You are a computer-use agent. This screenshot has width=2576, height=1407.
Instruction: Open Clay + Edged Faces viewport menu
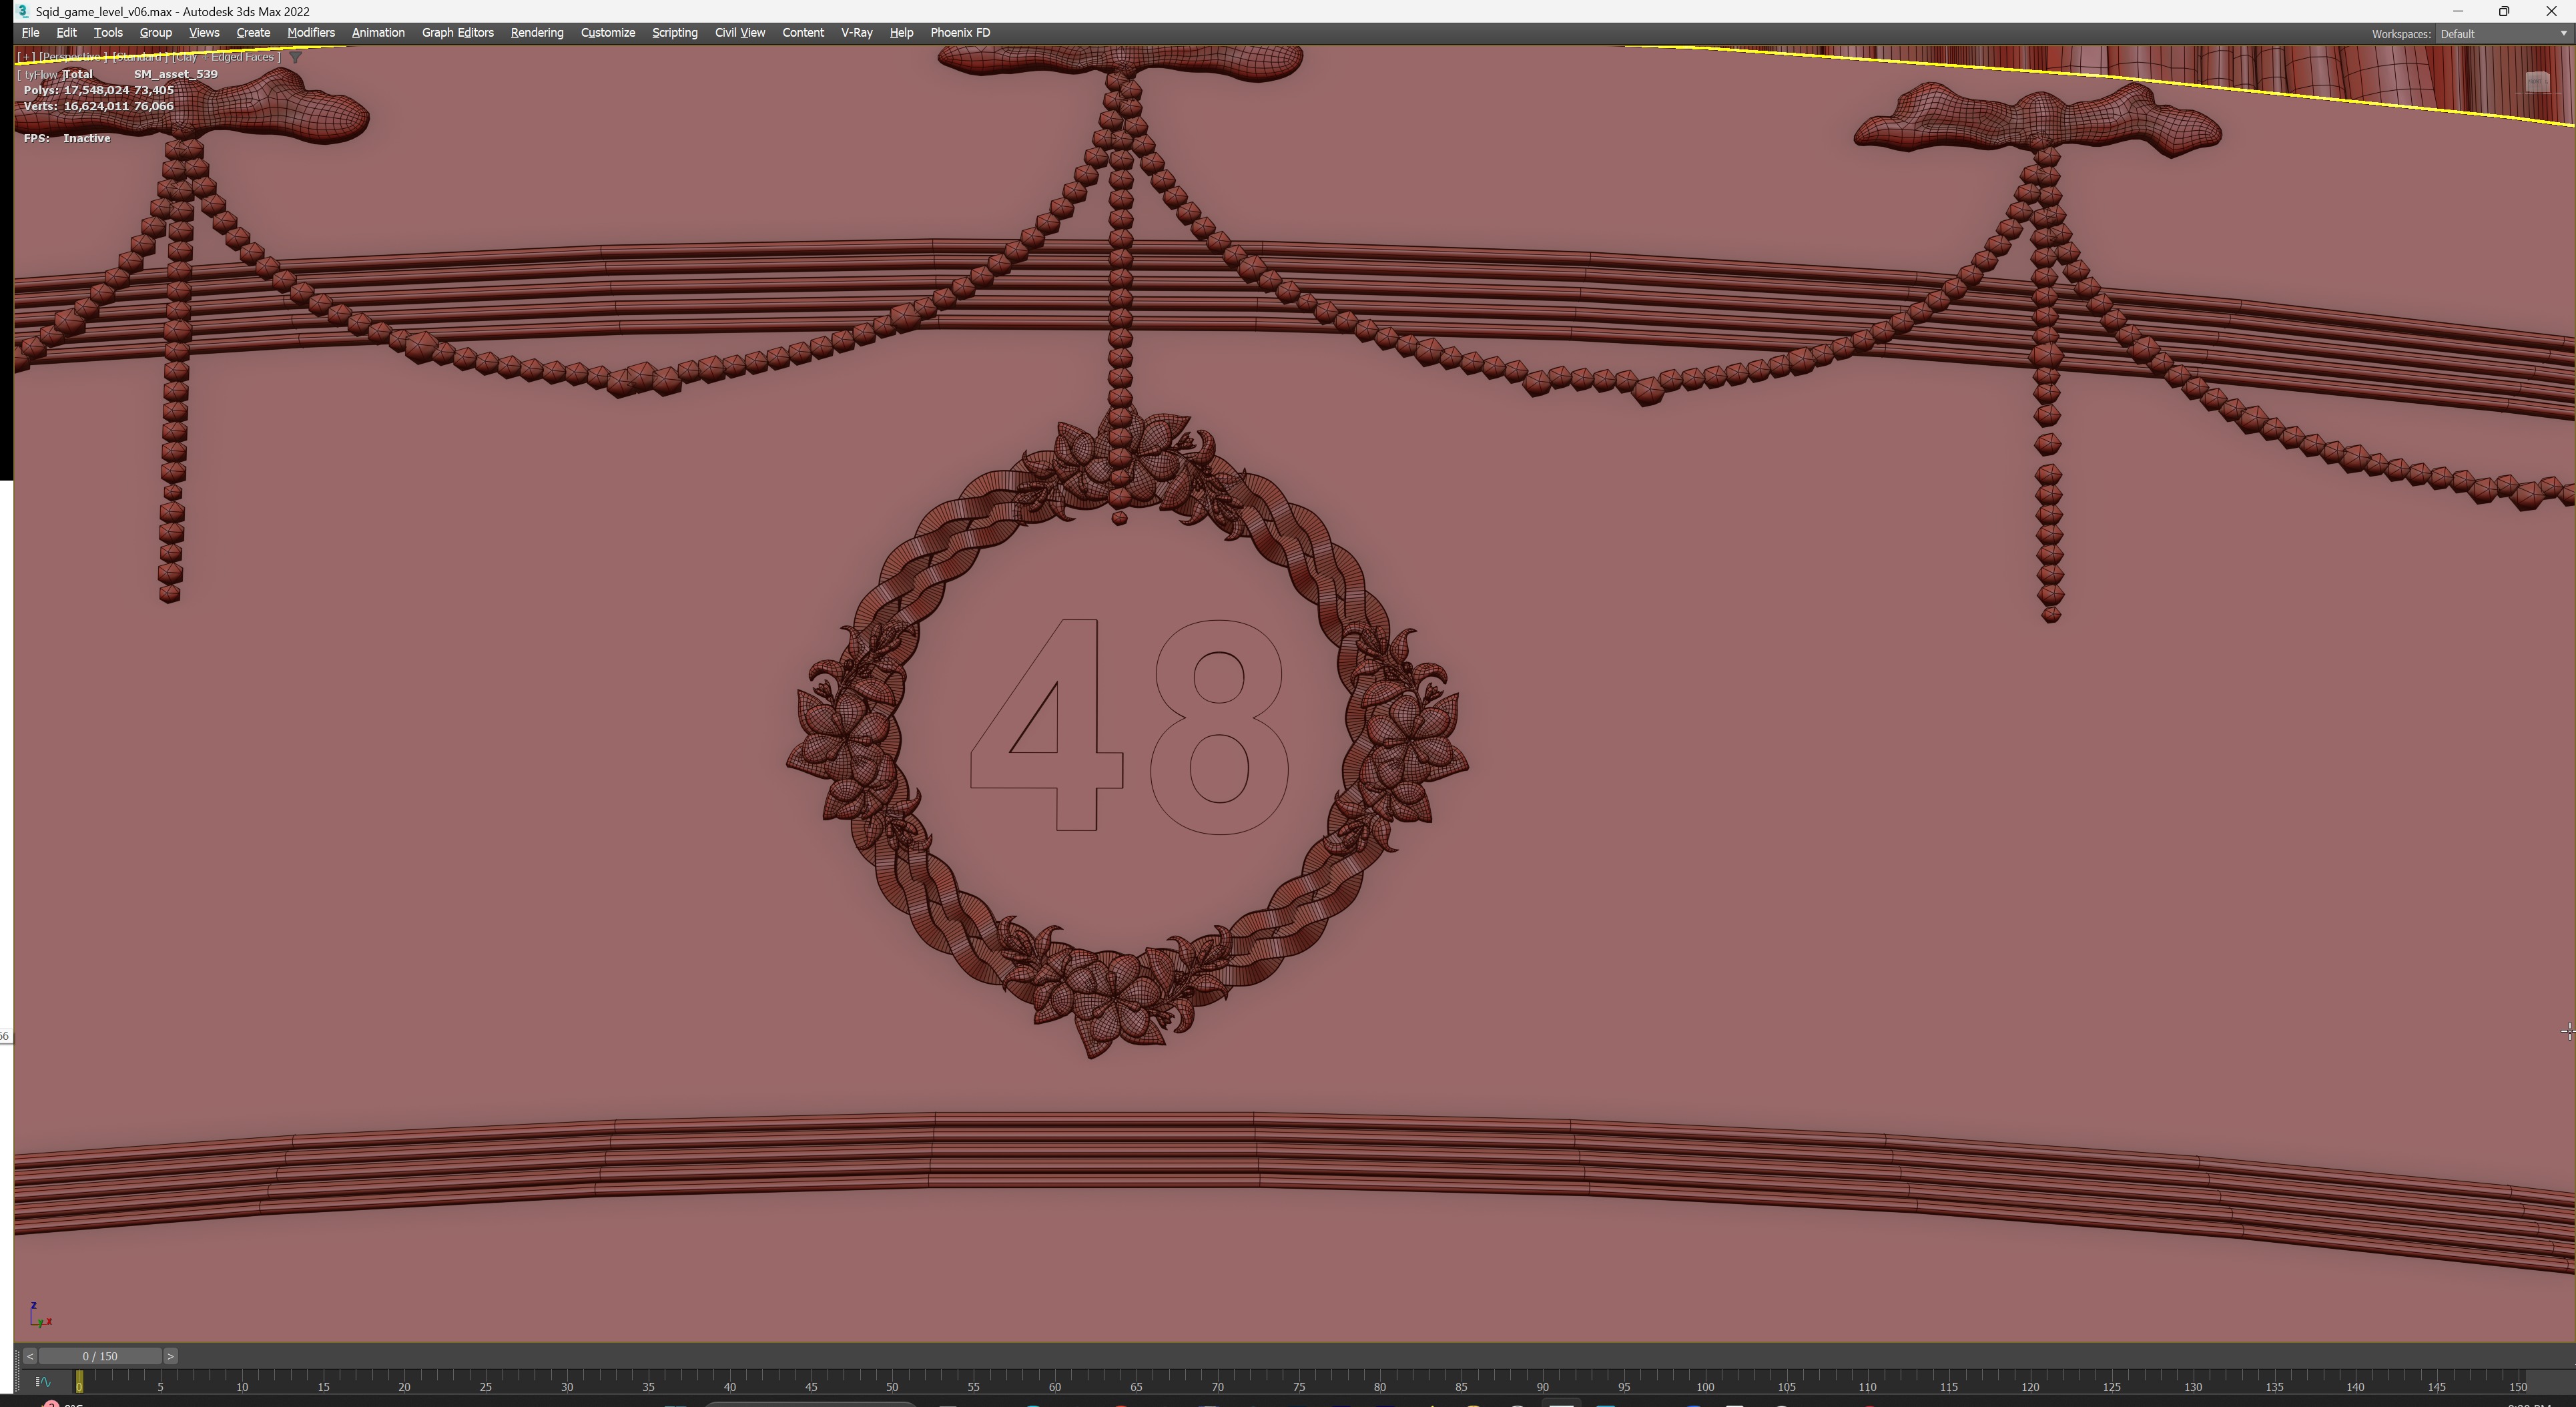pos(226,57)
